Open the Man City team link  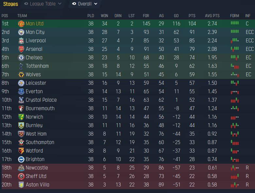coord(35,32)
